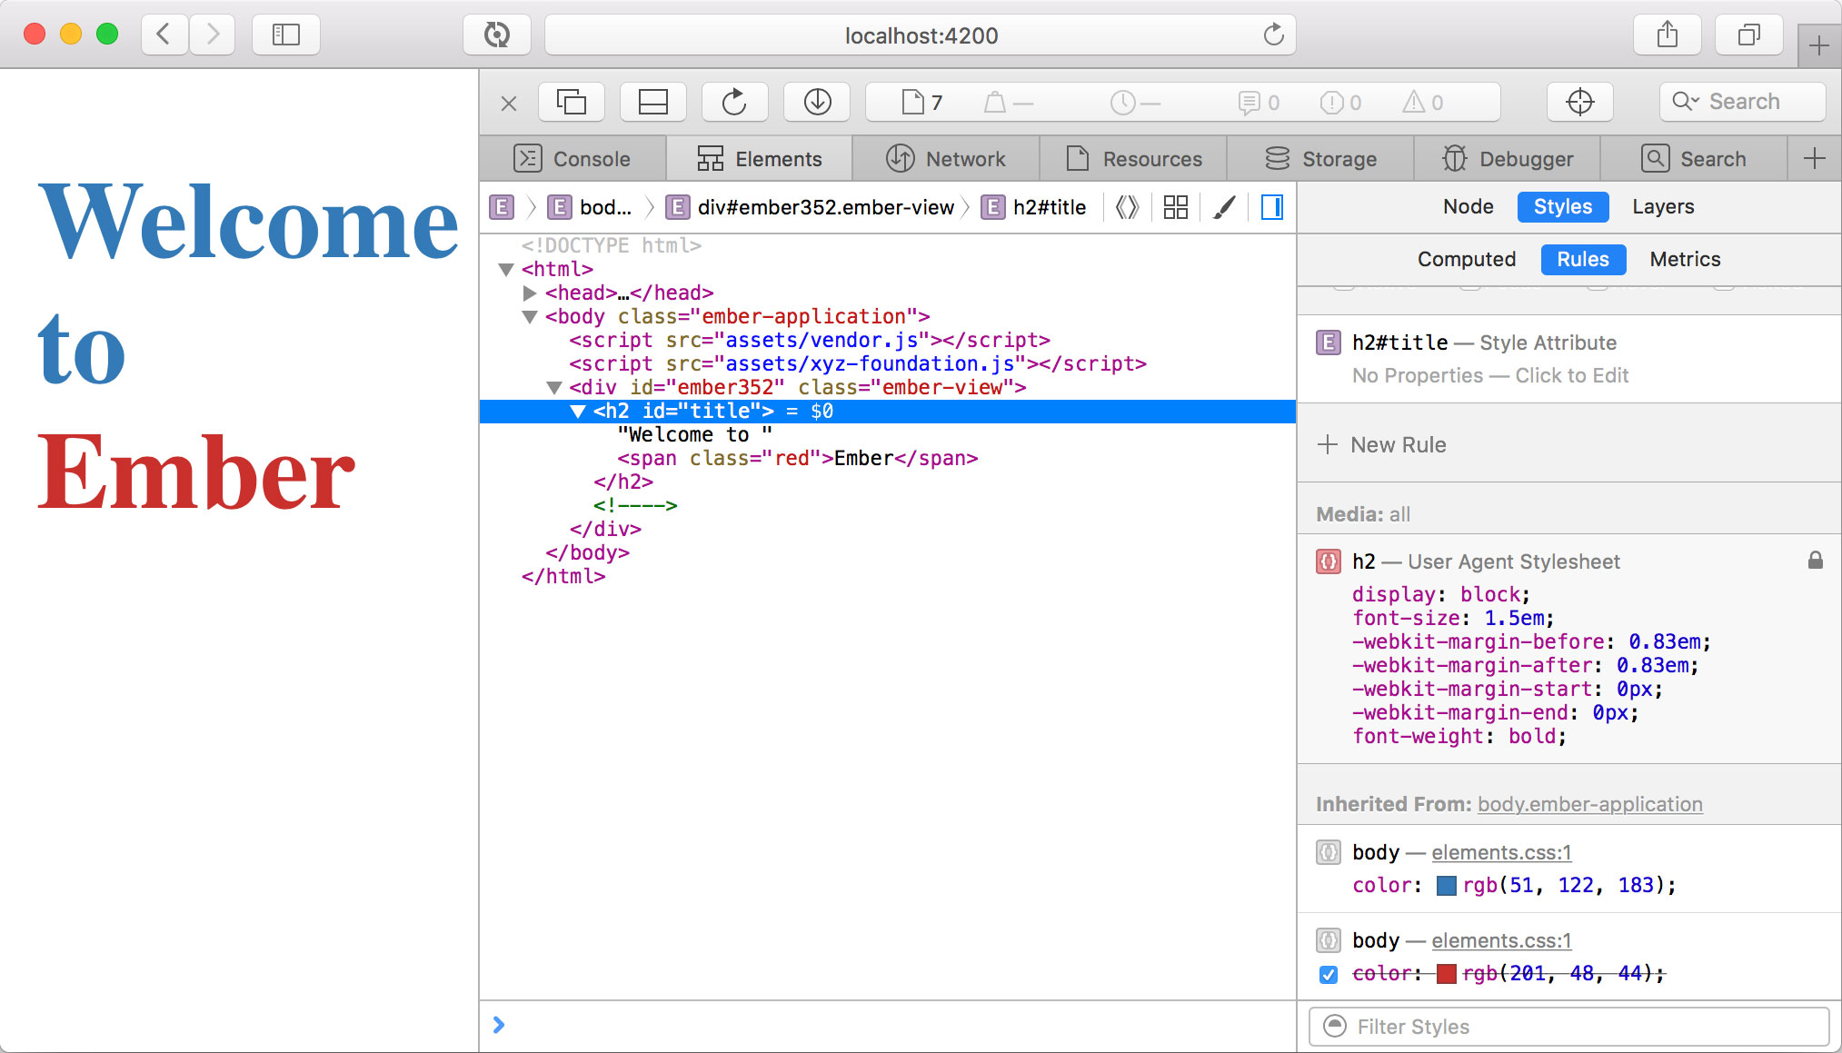
Task: Uncheck the struck-through color property checkbox
Action: (x=1328, y=973)
